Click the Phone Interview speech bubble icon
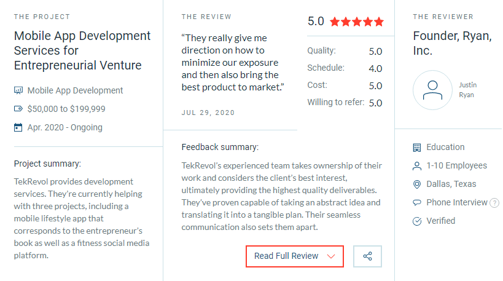Screen dimensions: 503x281 coord(416,203)
